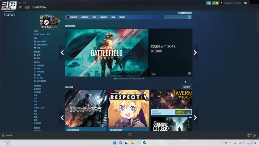Click Steam gift cards logo image
259x146 pixels.
[50, 21]
